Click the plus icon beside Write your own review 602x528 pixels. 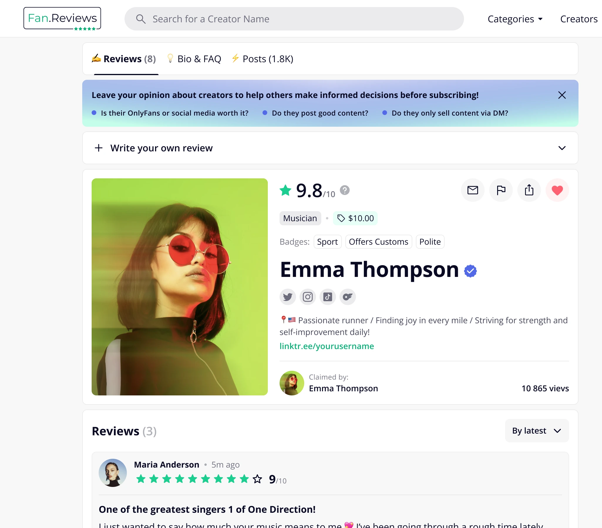pyautogui.click(x=99, y=148)
